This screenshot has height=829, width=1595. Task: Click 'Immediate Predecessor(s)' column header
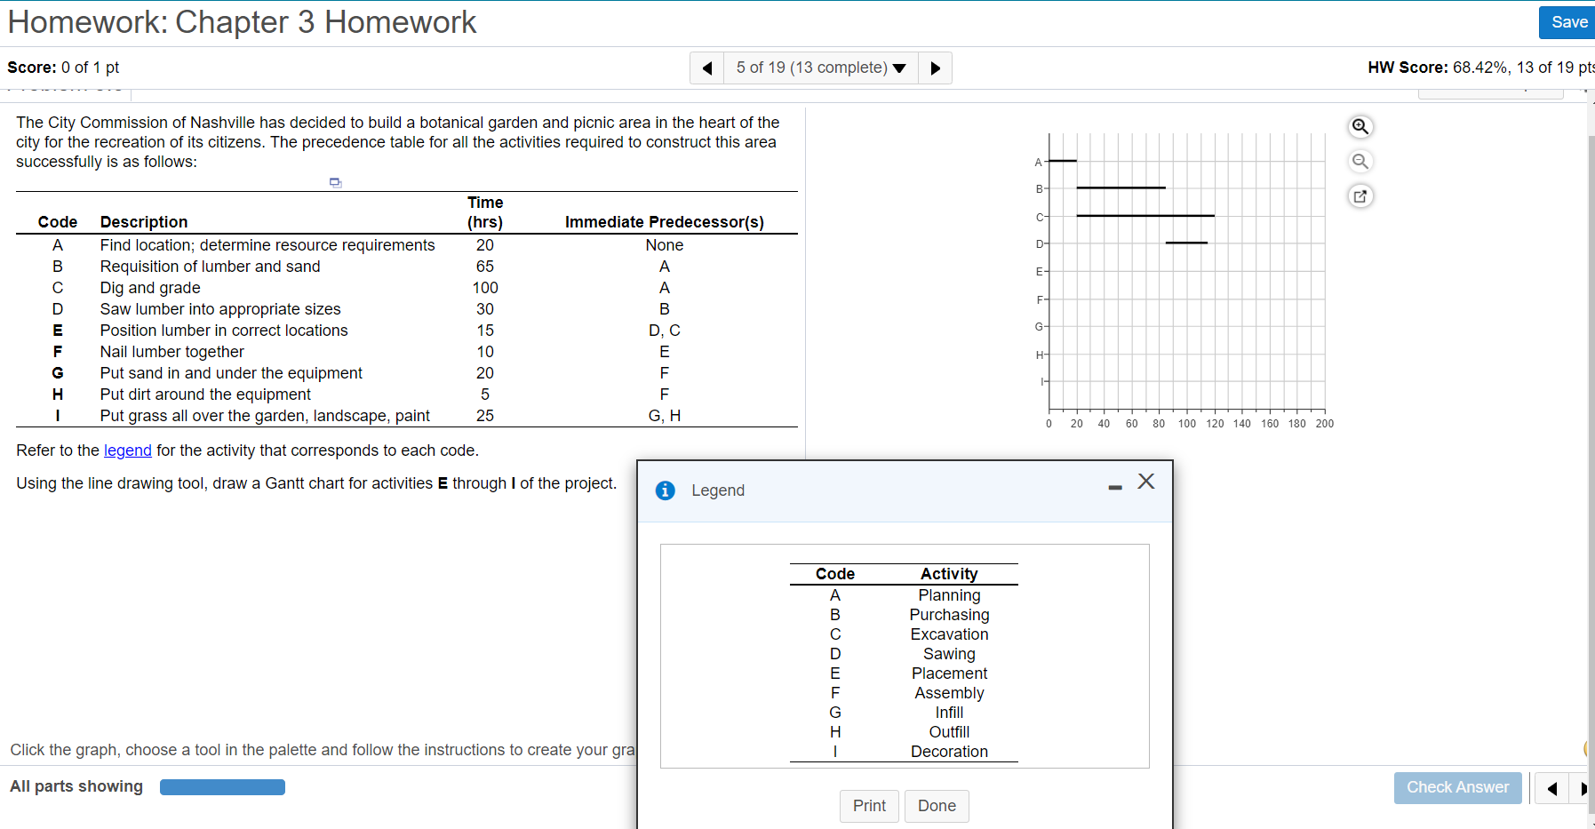point(665,222)
